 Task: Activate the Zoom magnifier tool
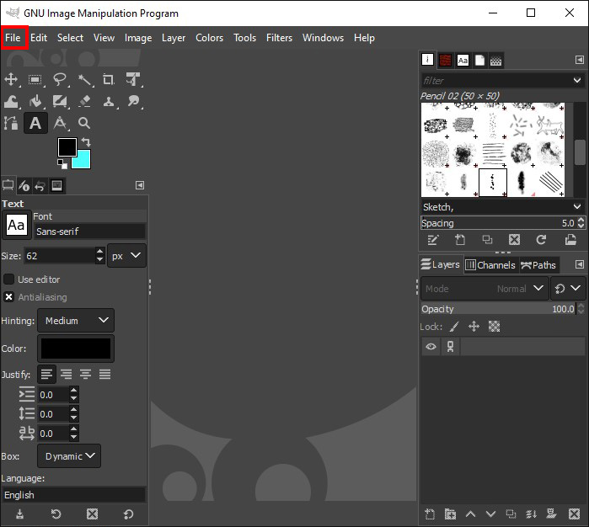[x=84, y=124]
